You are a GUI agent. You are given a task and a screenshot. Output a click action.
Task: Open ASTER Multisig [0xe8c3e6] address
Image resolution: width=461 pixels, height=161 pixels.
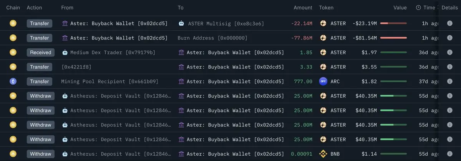tap(226, 23)
